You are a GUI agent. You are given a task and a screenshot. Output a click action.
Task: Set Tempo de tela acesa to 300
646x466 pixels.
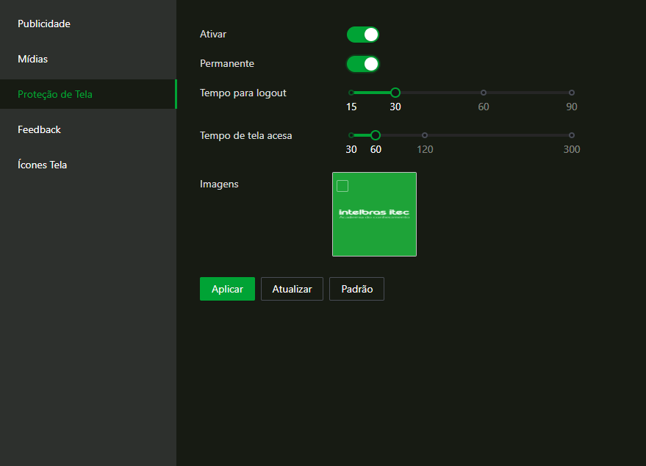click(572, 135)
